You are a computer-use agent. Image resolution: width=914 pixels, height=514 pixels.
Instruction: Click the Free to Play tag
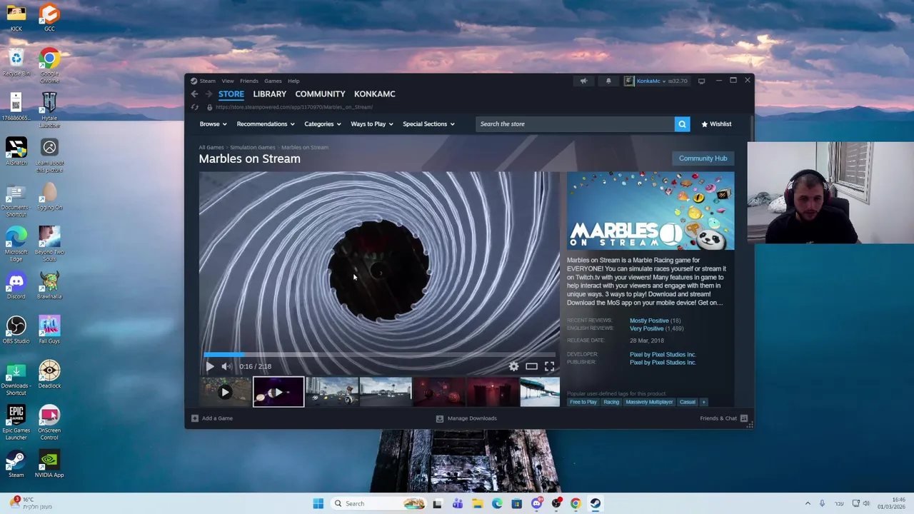583,402
